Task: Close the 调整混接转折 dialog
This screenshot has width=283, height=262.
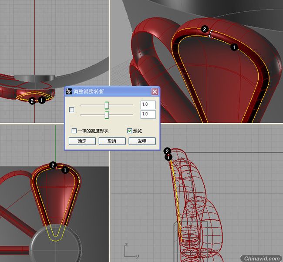Action: pyautogui.click(x=155, y=92)
